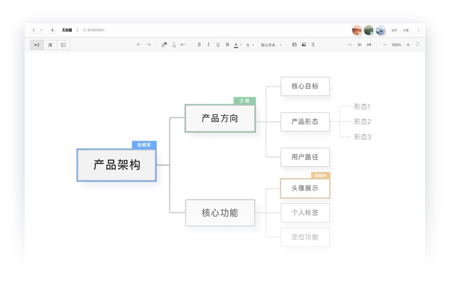Click the undo arrow in toolbar
The image size is (450, 300).
pos(139,45)
